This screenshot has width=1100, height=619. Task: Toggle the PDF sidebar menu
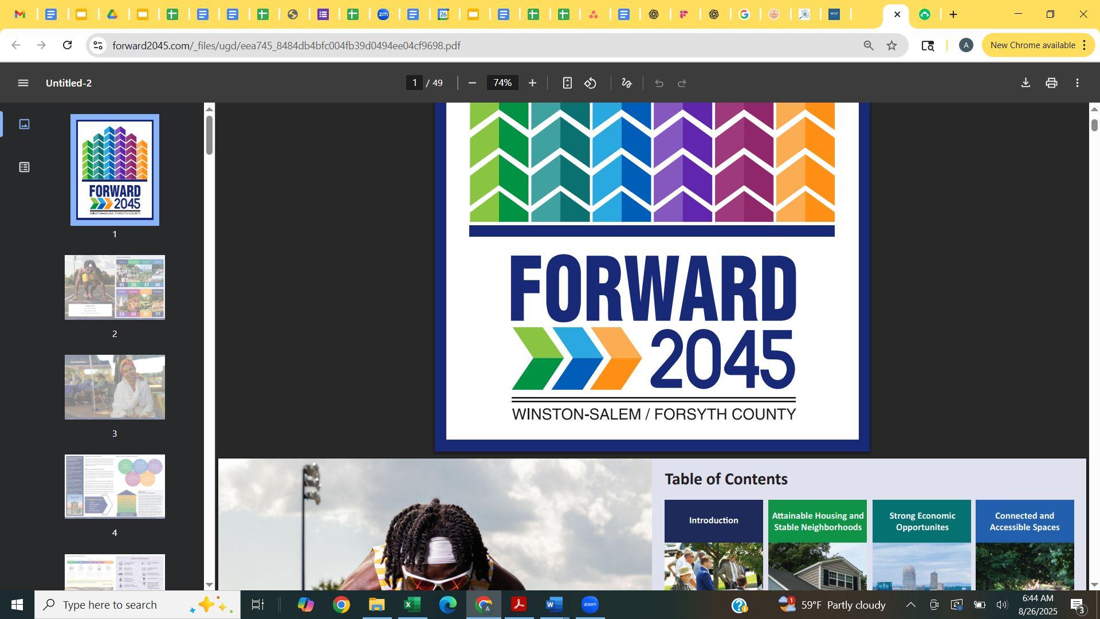point(23,83)
